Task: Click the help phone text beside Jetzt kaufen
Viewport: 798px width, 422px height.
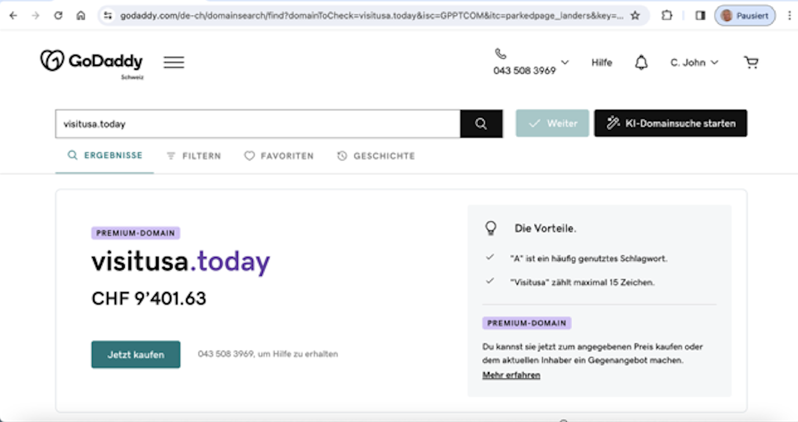Action: (x=268, y=354)
